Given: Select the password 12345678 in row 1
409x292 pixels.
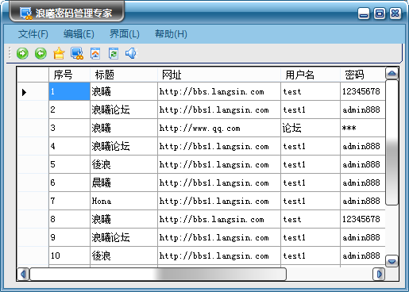Looking at the screenshot, I should 363,91.
